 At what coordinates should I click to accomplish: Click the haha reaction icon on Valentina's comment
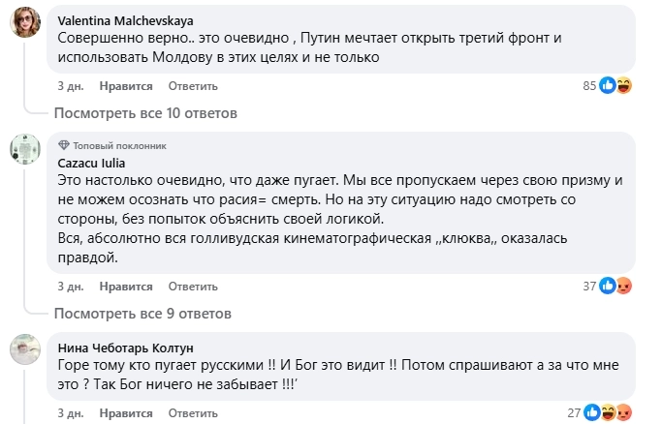tap(623, 85)
